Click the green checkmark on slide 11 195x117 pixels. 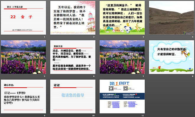coord(115,94)
